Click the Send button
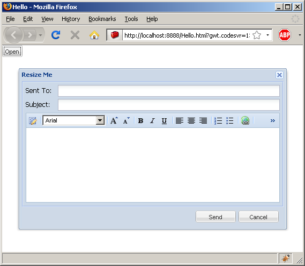305x266 pixels. (x=215, y=217)
